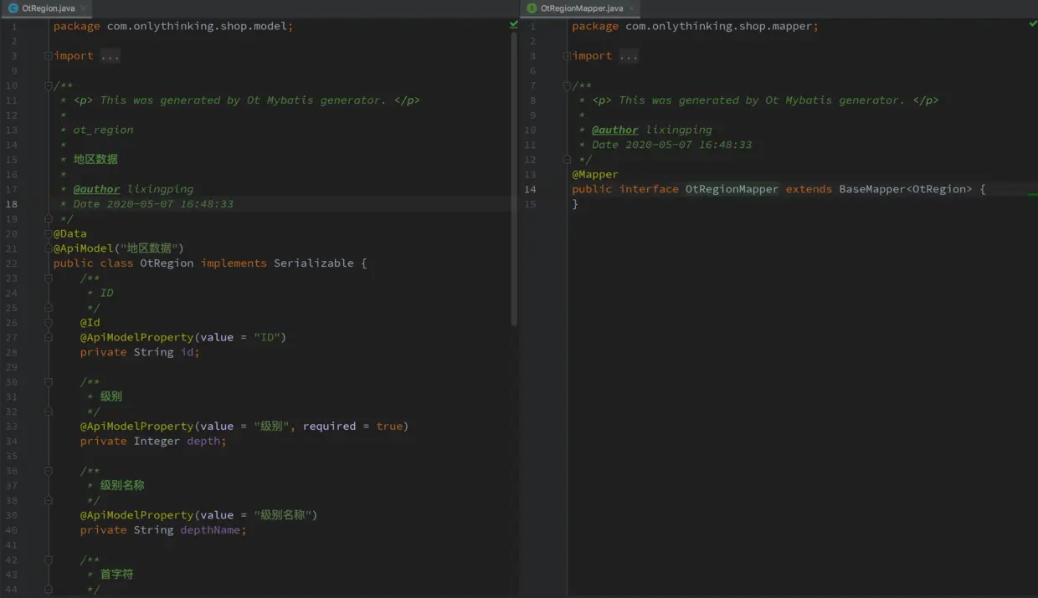1038x598 pixels.
Task: Collapse the 级别 field Javadoc at line 30
Action: [49, 381]
